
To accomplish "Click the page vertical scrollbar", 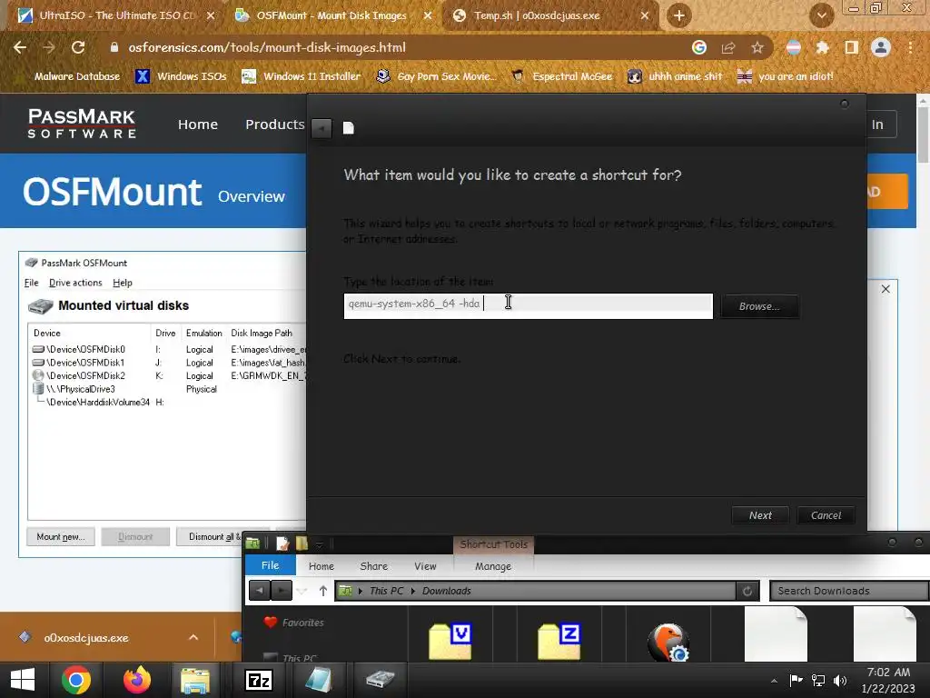I will [x=923, y=136].
